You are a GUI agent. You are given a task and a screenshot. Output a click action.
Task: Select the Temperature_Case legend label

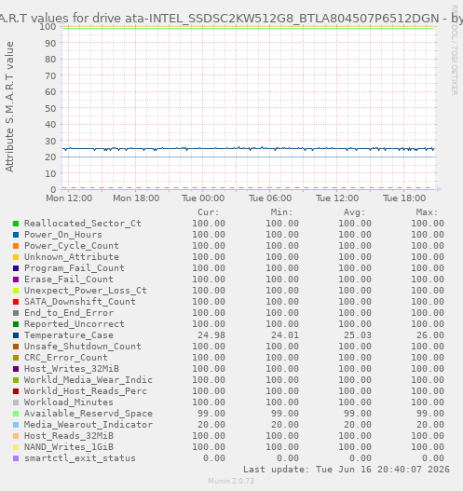click(x=69, y=335)
